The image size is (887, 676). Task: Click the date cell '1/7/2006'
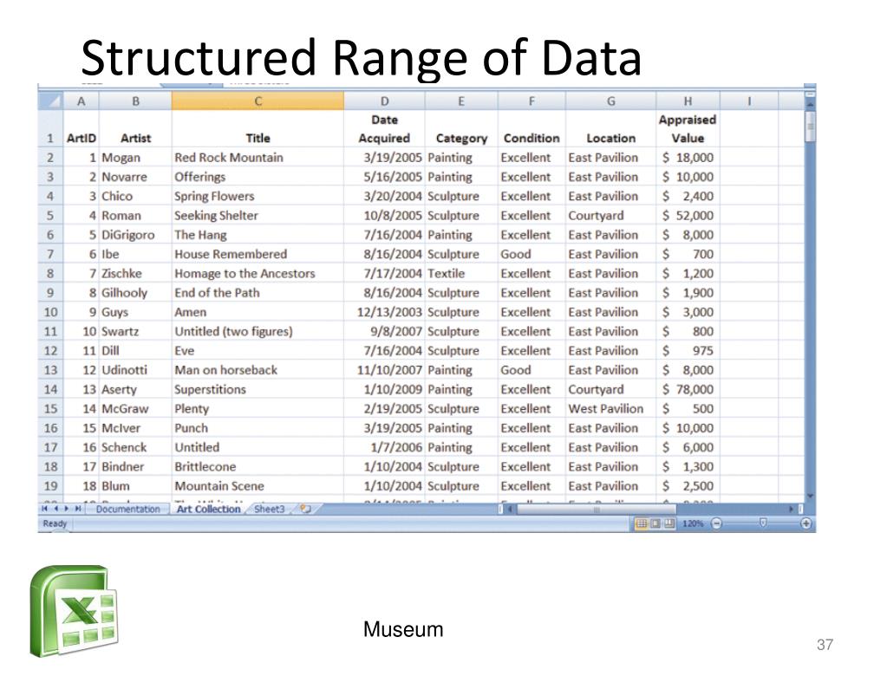pyautogui.click(x=384, y=447)
